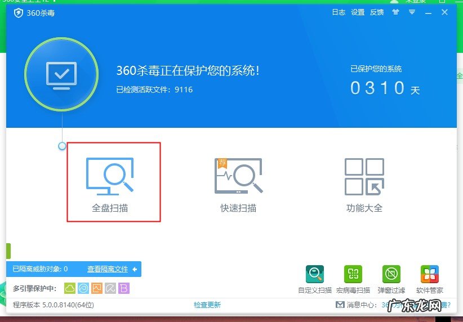Click the gray QVM engine icon
This screenshot has width=463, height=322.
tap(110, 288)
